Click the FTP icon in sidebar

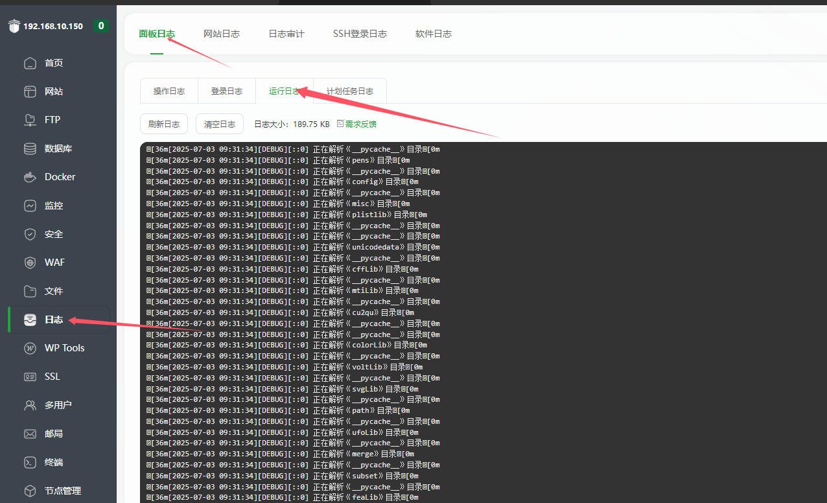tap(30, 120)
